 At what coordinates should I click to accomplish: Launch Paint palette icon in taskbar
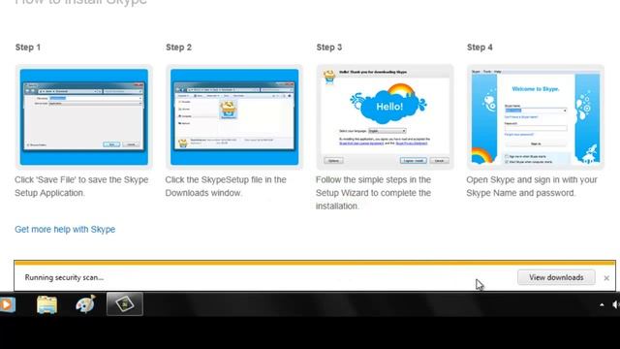coord(85,304)
